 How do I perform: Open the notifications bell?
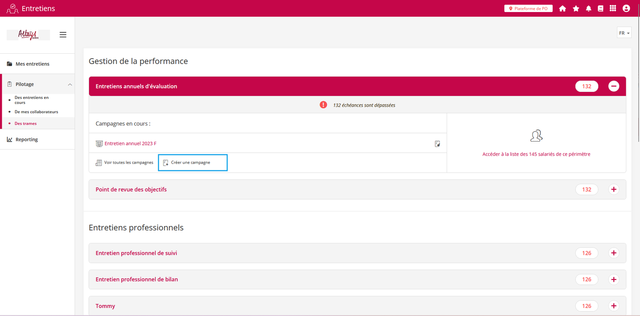click(588, 8)
